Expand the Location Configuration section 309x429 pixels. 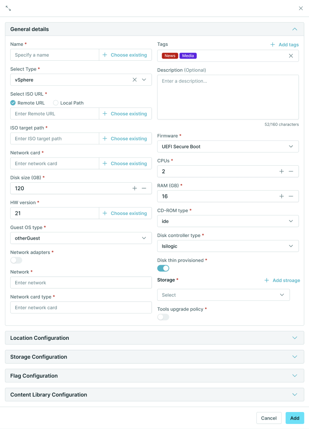point(154,338)
